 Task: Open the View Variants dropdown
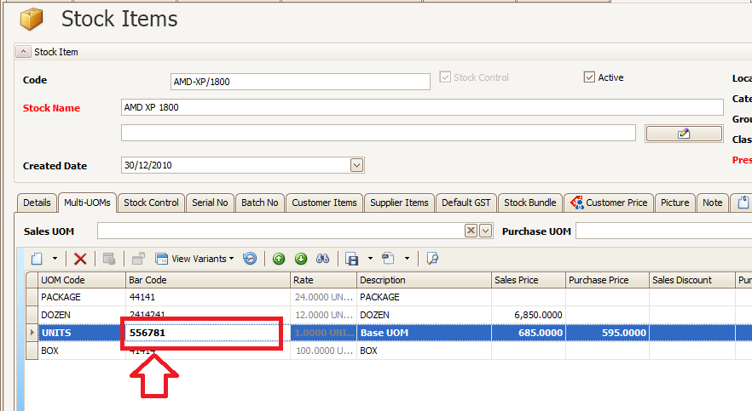194,259
